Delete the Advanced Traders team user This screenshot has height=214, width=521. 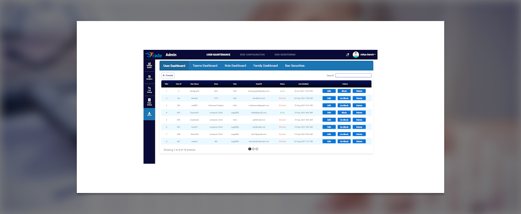point(359,105)
